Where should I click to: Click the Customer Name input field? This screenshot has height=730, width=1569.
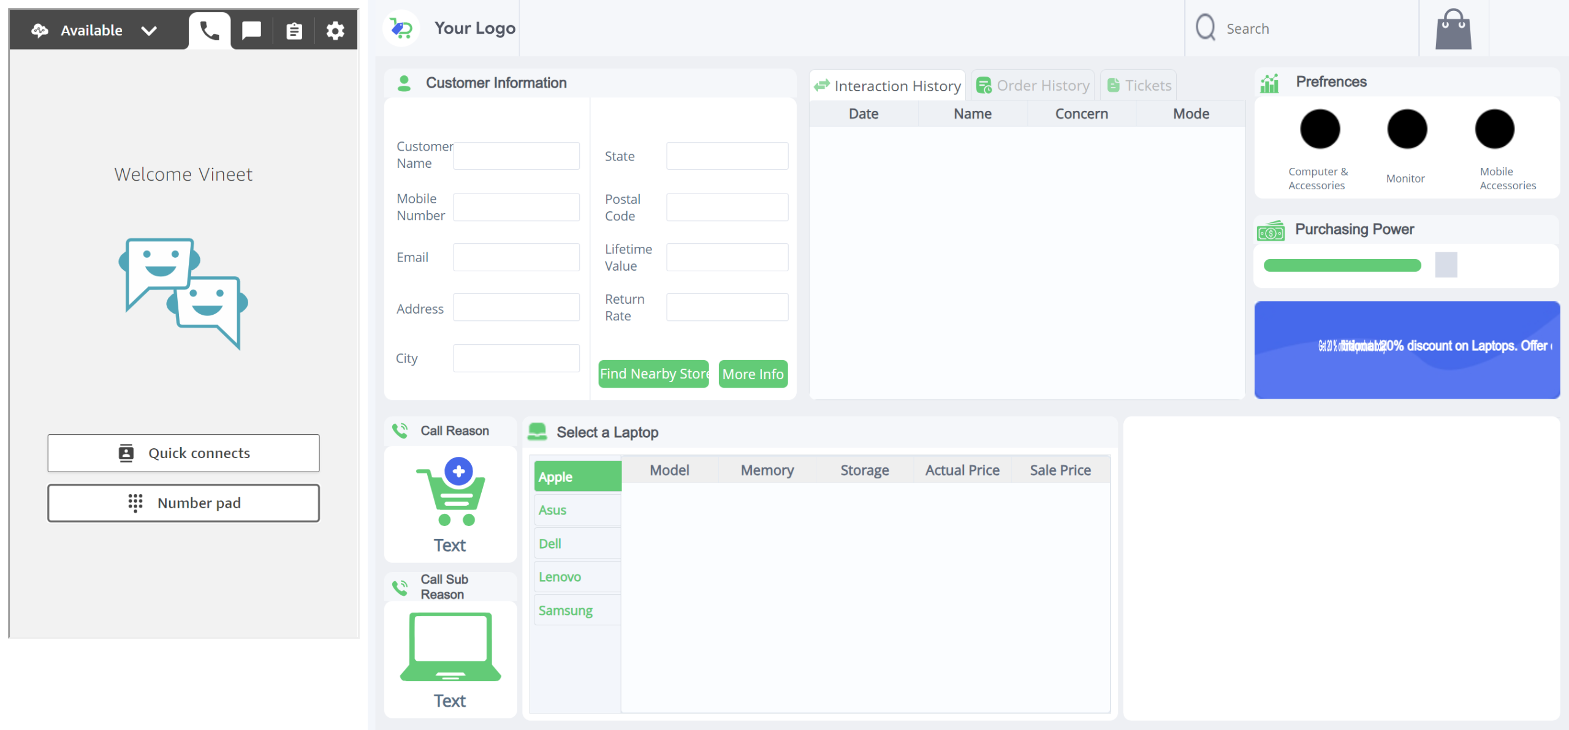point(516,156)
